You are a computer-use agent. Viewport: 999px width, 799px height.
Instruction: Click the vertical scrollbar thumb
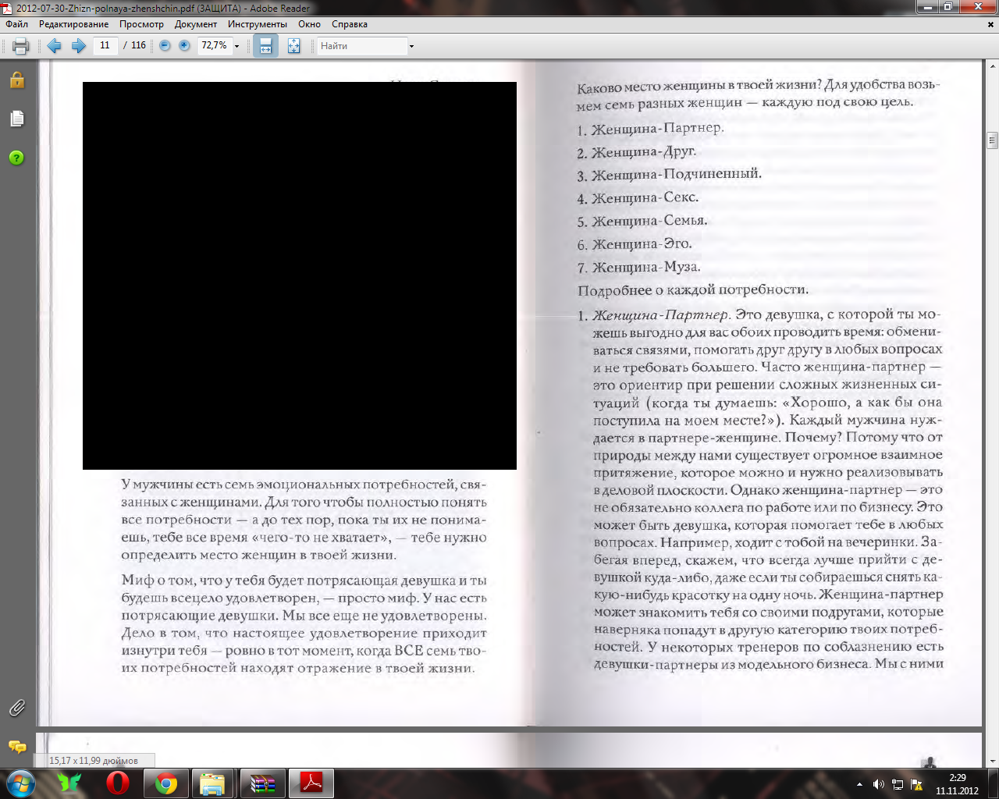pyautogui.click(x=992, y=140)
